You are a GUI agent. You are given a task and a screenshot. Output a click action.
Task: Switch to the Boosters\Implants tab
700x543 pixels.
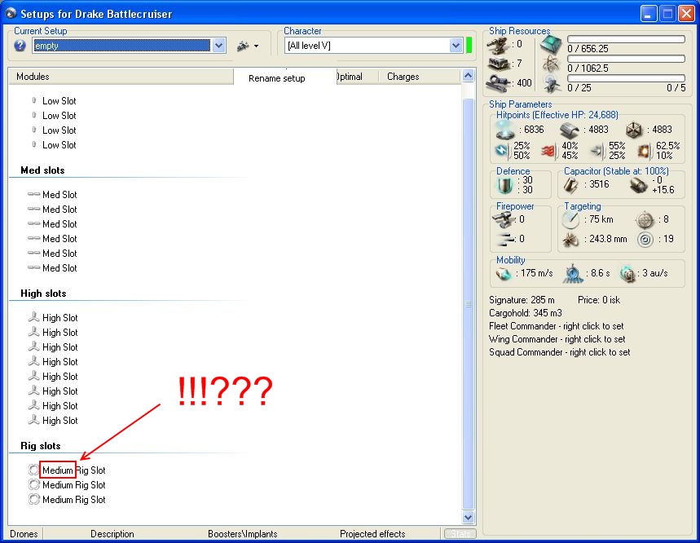pos(242,533)
